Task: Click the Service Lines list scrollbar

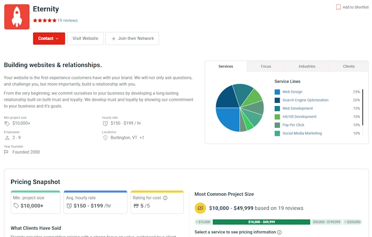Action: tap(363, 107)
